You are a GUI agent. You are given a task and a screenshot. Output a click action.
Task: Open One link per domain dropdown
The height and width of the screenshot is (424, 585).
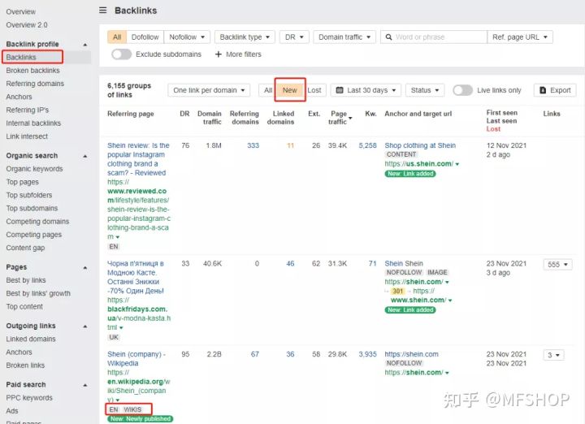click(209, 90)
